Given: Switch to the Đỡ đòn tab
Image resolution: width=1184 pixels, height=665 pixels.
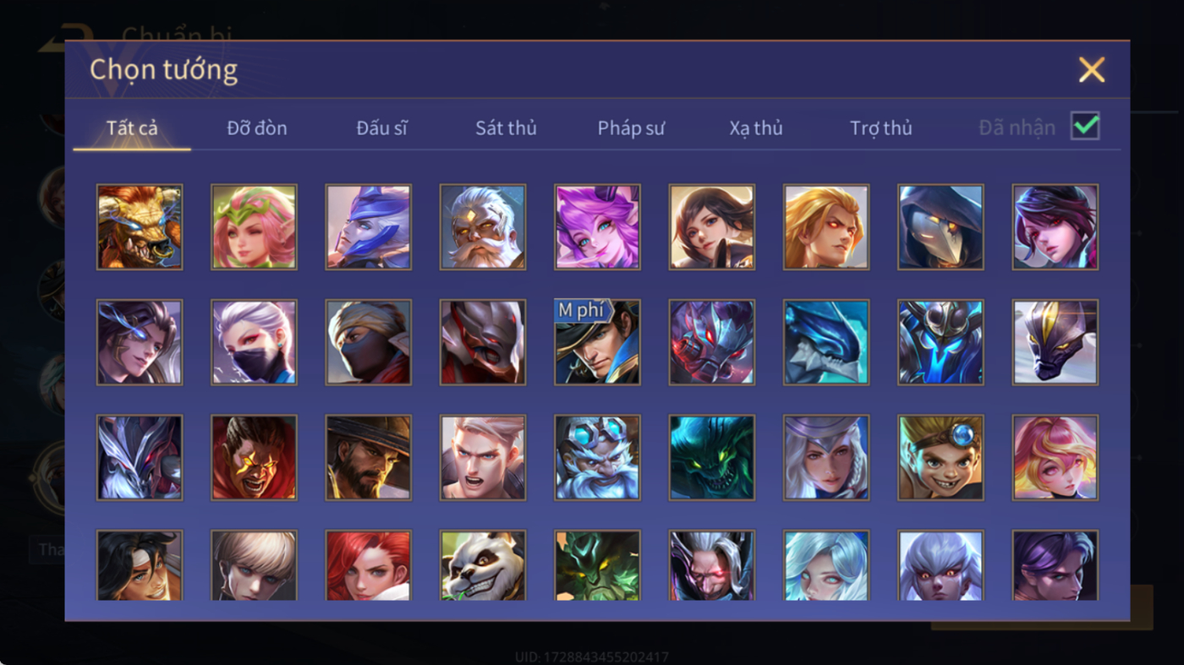Looking at the screenshot, I should pos(257,128).
